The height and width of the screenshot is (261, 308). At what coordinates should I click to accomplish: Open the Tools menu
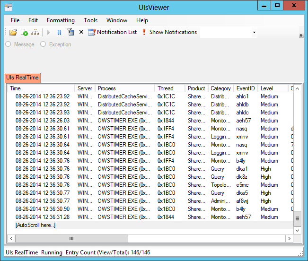[90, 20]
